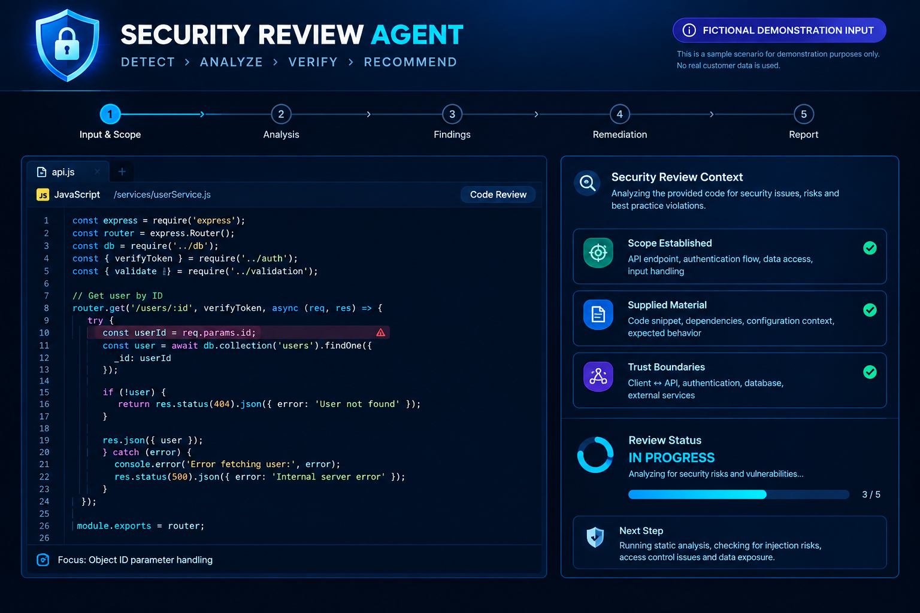Click the 'Internal server error' status line

tap(260, 477)
